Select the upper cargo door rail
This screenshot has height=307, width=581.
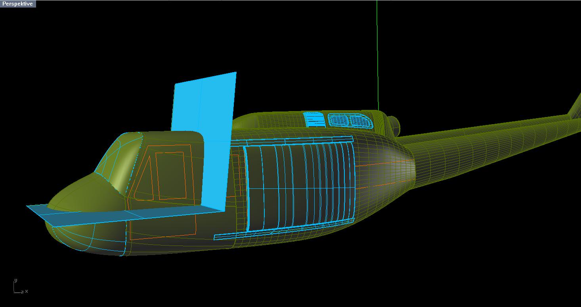[297, 141]
